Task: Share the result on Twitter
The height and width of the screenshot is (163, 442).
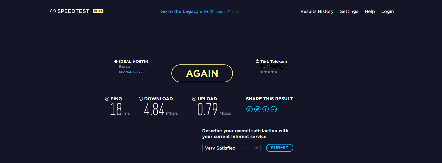Action: [x=257, y=109]
